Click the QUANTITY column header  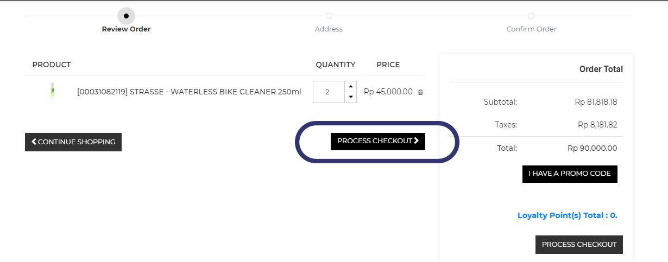tap(335, 65)
